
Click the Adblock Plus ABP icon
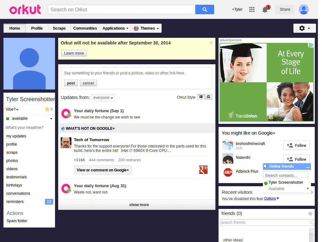(228, 172)
